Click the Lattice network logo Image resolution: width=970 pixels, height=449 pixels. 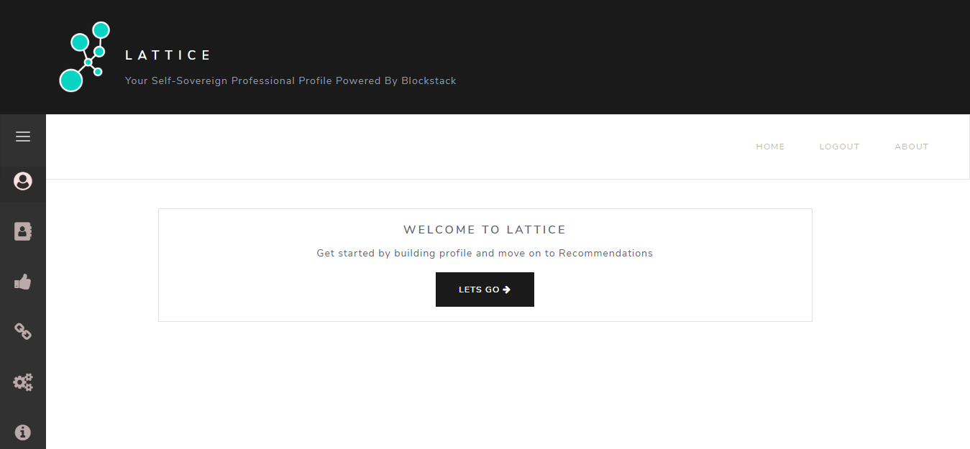tap(86, 57)
